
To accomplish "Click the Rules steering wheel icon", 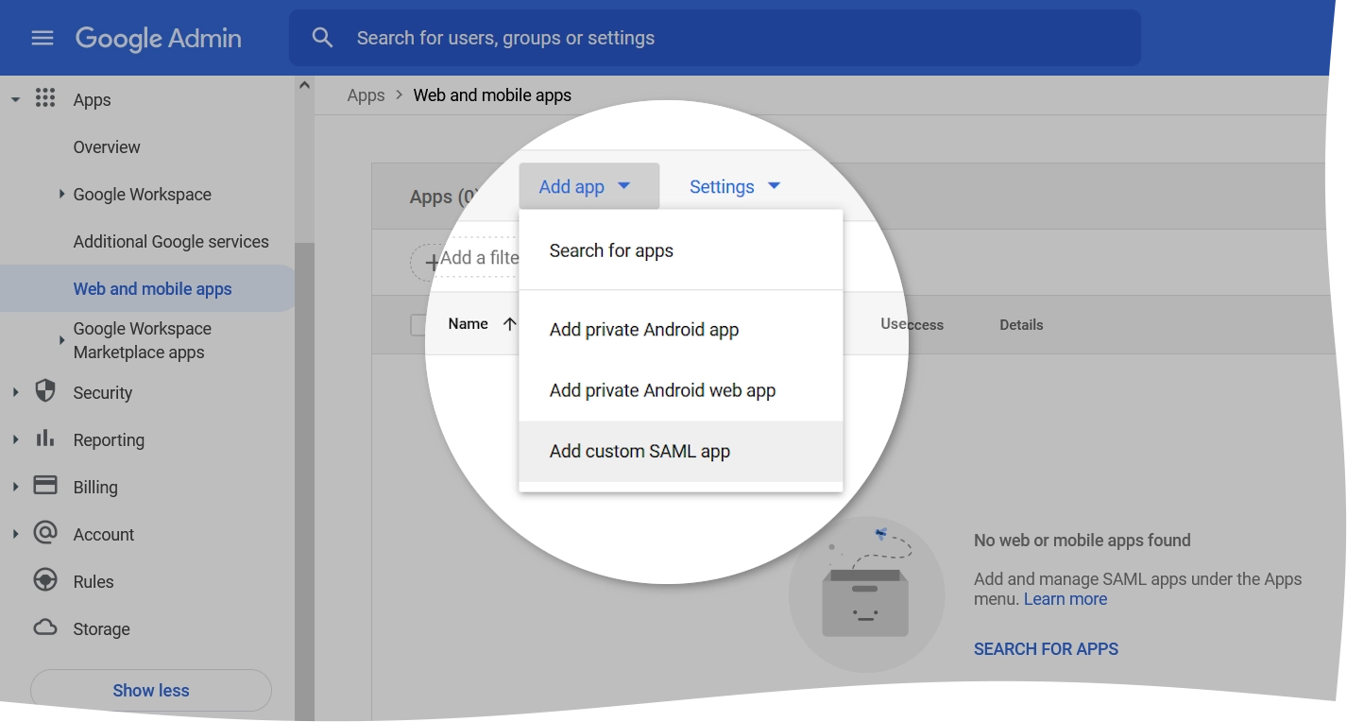I will pos(45,580).
